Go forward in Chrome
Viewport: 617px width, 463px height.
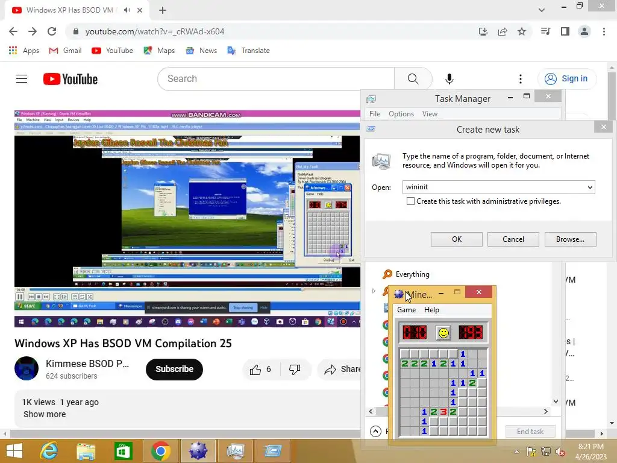(33, 31)
